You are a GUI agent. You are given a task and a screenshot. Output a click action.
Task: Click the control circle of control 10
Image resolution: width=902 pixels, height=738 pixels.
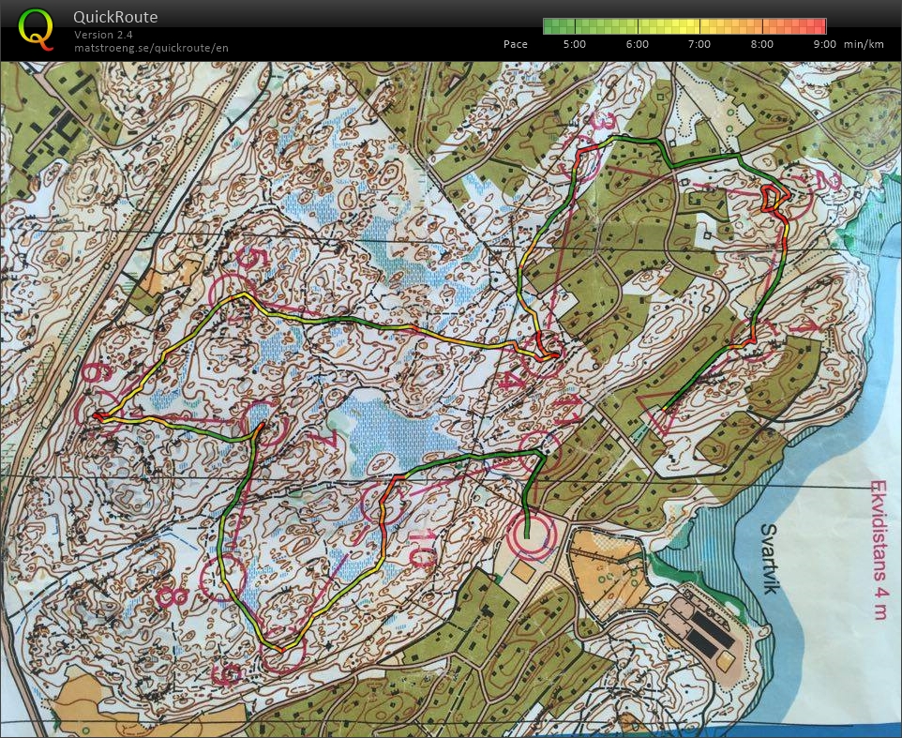[x=382, y=504]
